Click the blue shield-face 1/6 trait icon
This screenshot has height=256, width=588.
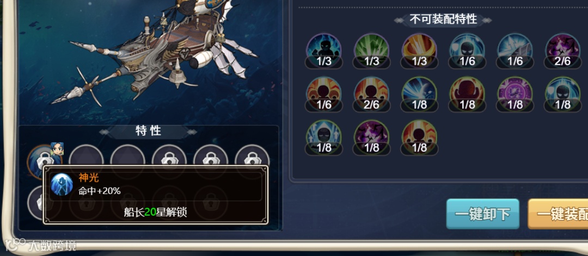click(x=467, y=51)
